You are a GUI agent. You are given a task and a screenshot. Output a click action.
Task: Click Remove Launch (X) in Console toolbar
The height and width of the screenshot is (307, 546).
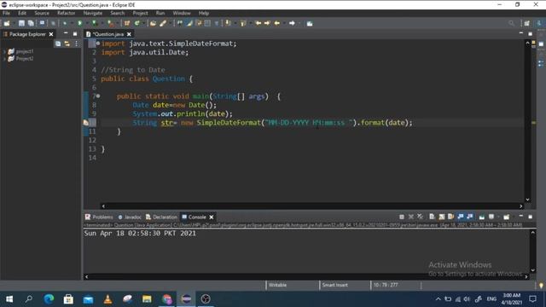411,217
